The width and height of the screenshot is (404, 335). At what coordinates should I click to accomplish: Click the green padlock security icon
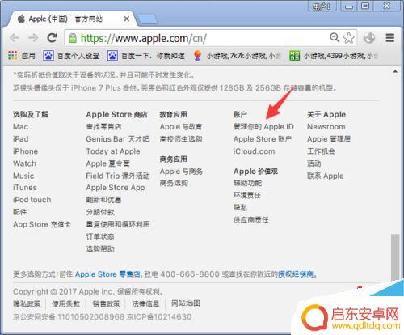(x=73, y=38)
